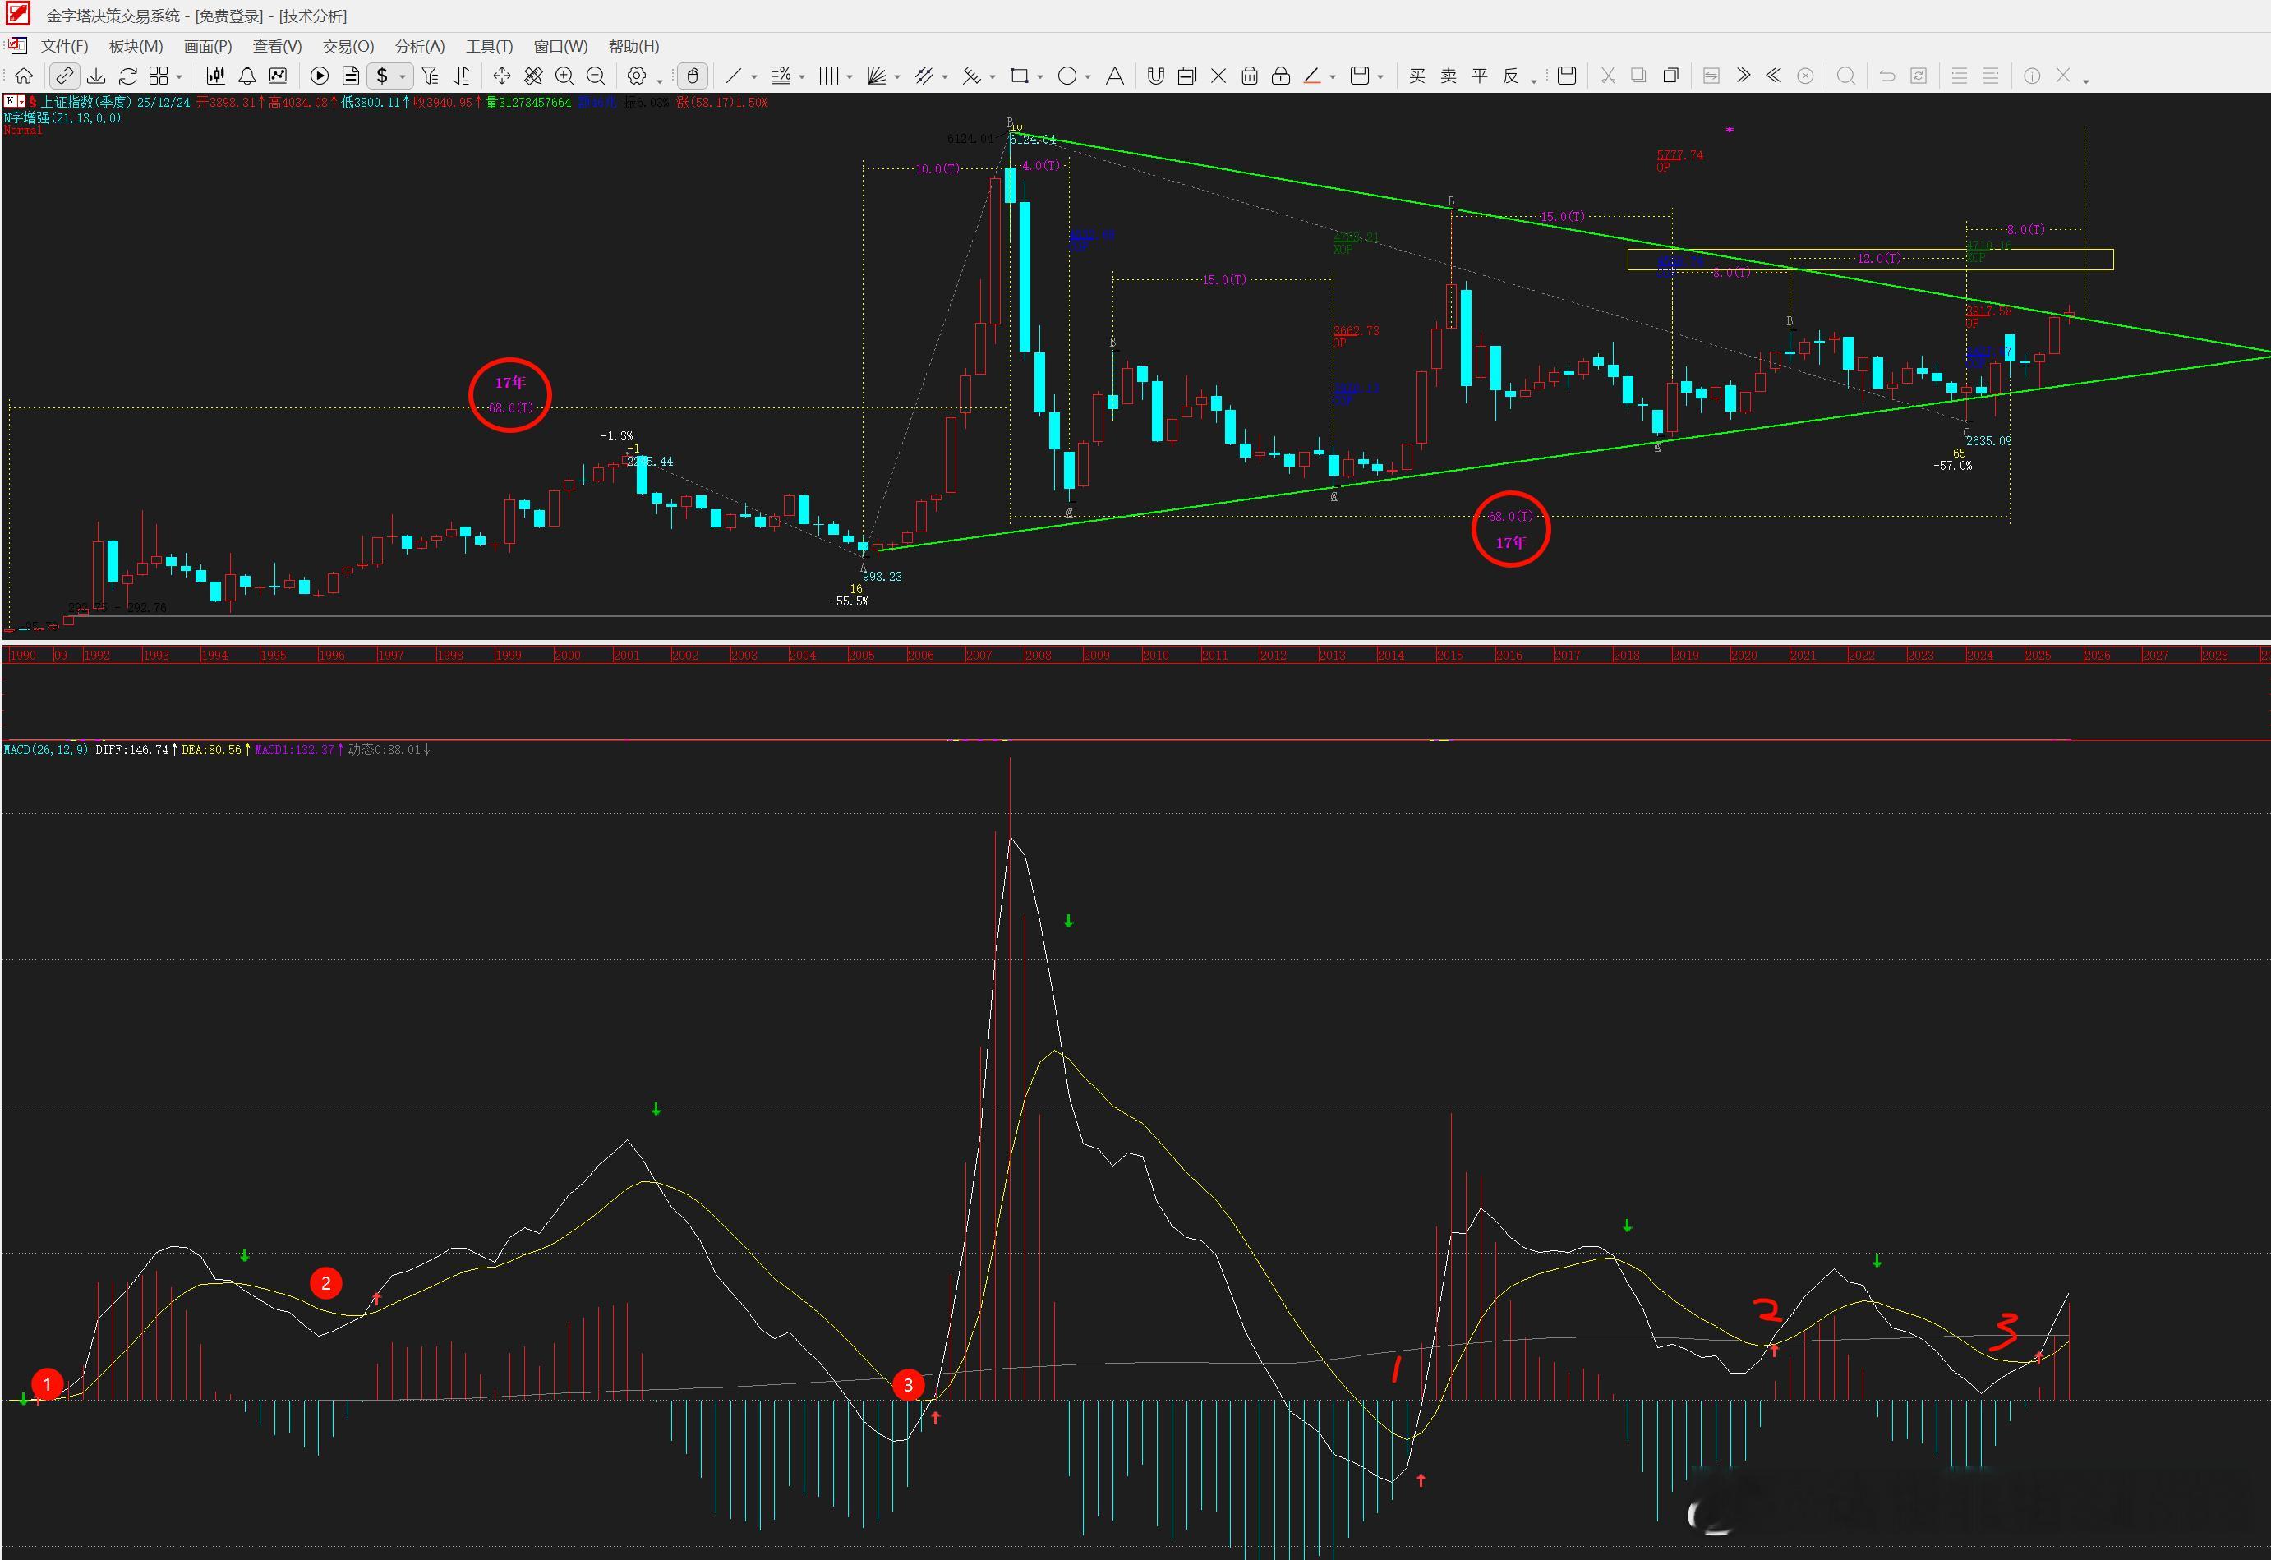Click the refresh data icon
The width and height of the screenshot is (2271, 1560).
click(127, 76)
